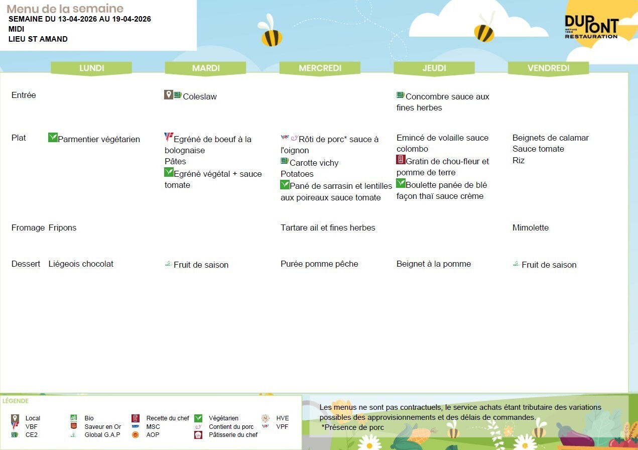Select the VENDREDI day header
The height and width of the screenshot is (450, 638).
tap(548, 68)
